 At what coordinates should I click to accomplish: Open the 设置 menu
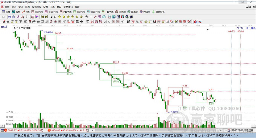click(45, 7)
